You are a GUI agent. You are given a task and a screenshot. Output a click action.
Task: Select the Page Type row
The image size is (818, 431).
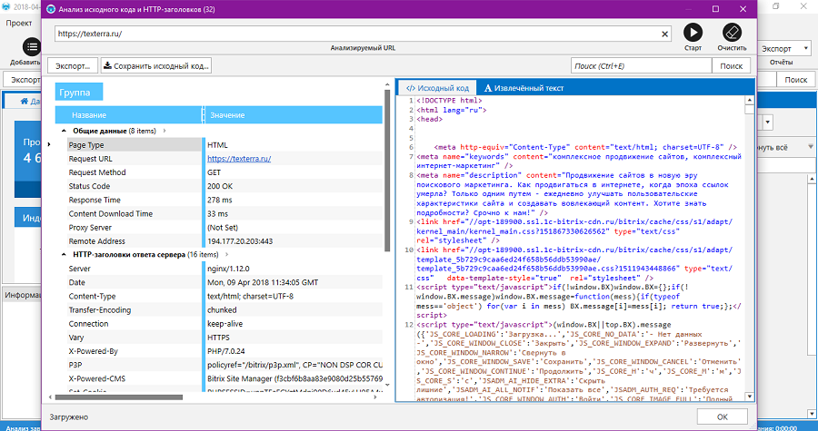[x=224, y=145]
